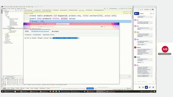Click the Скопировать button
The image size is (173, 97).
click(x=37, y=35)
